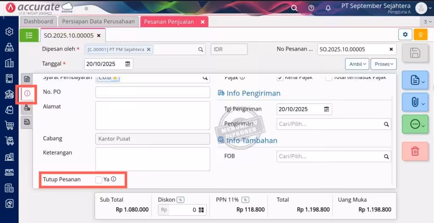The image size is (434, 223).
Task: Enable Total termasuk Pajak checkbox
Action: click(x=328, y=78)
